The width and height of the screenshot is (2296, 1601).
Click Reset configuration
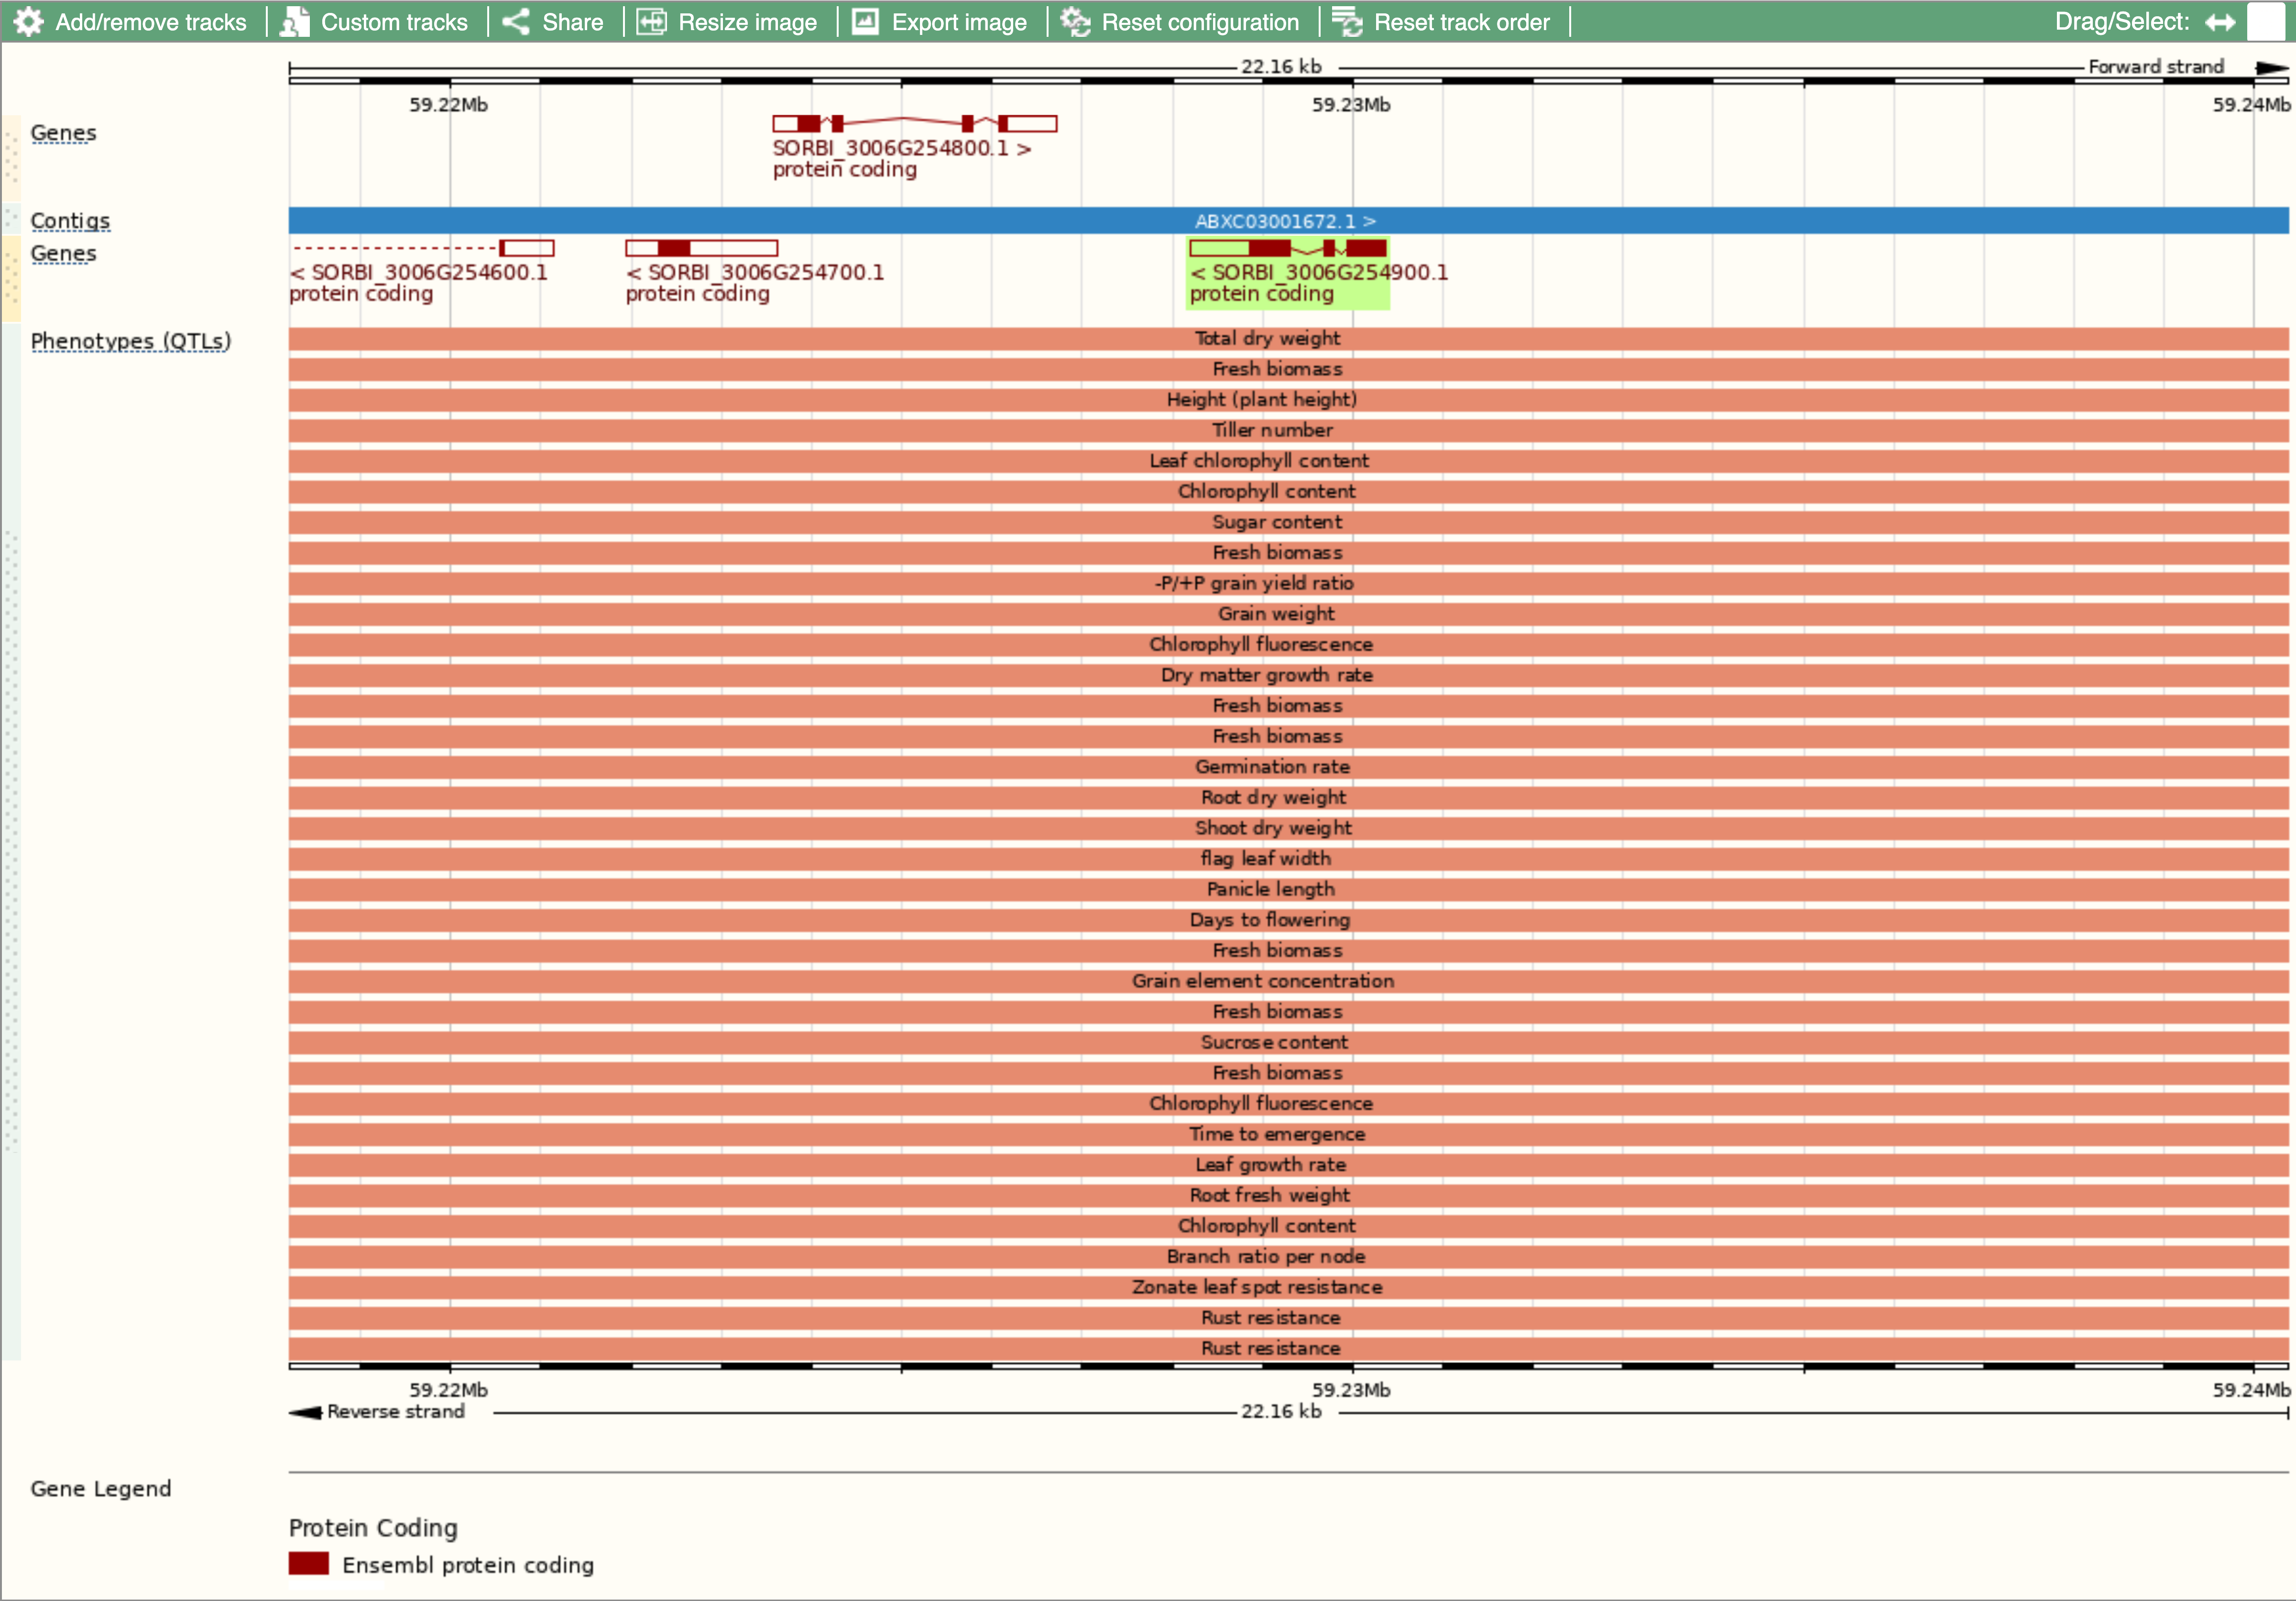pos(1200,21)
